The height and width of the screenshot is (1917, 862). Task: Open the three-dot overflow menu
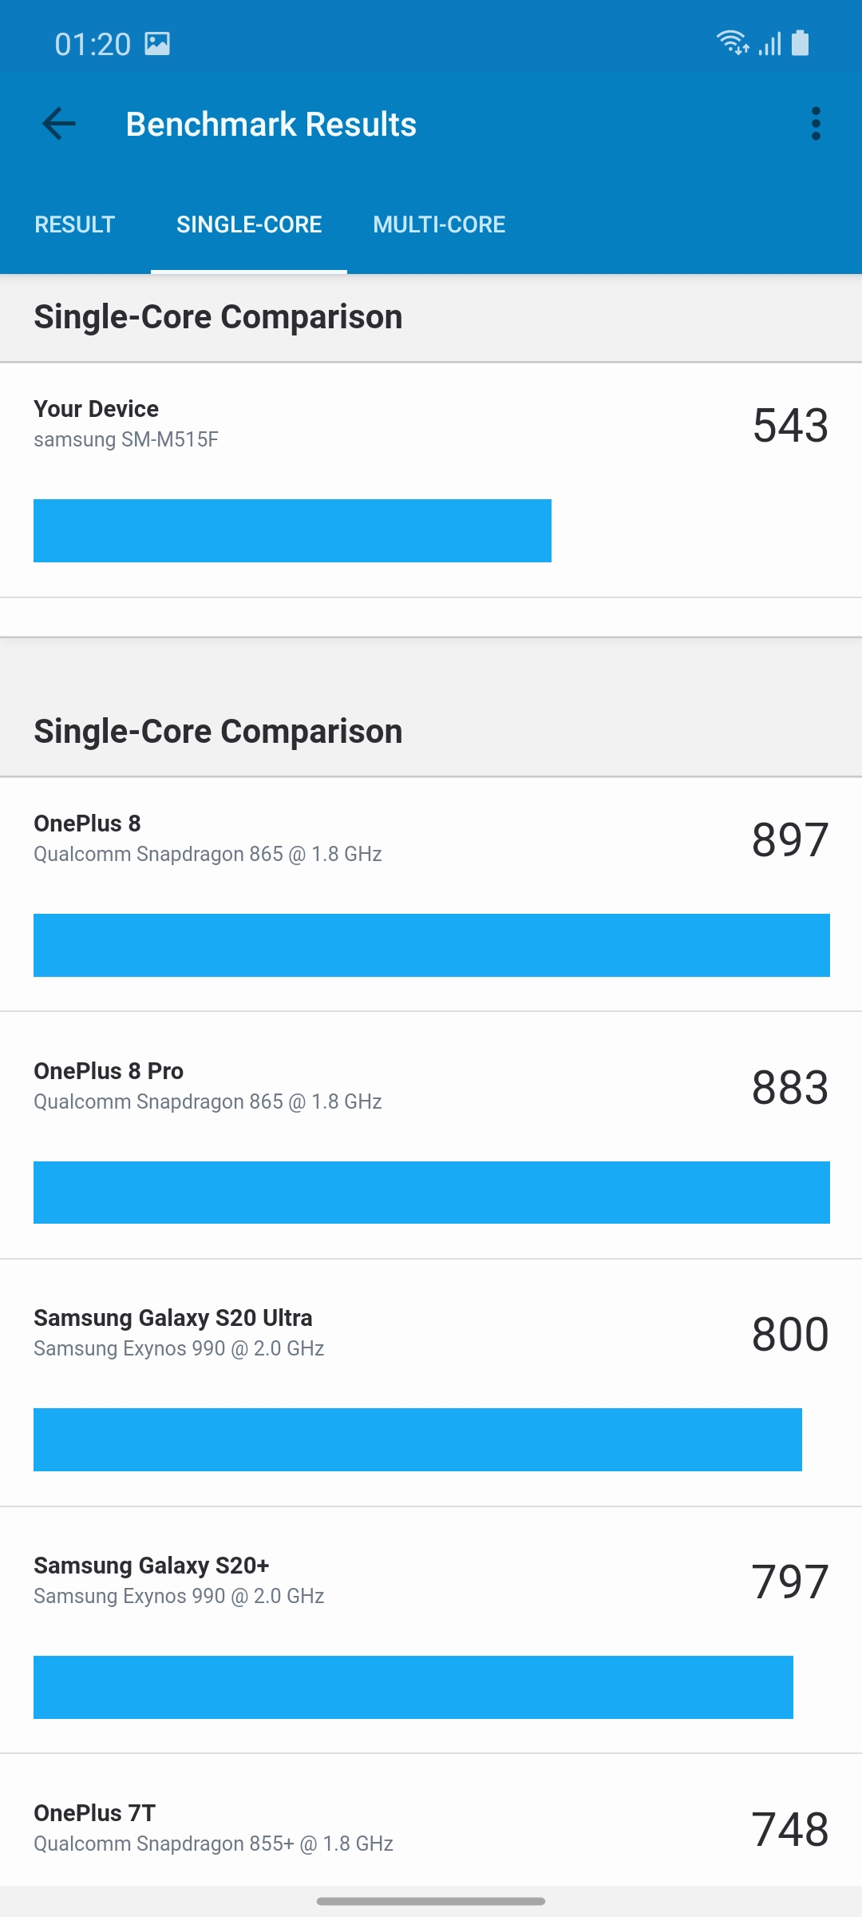coord(815,124)
